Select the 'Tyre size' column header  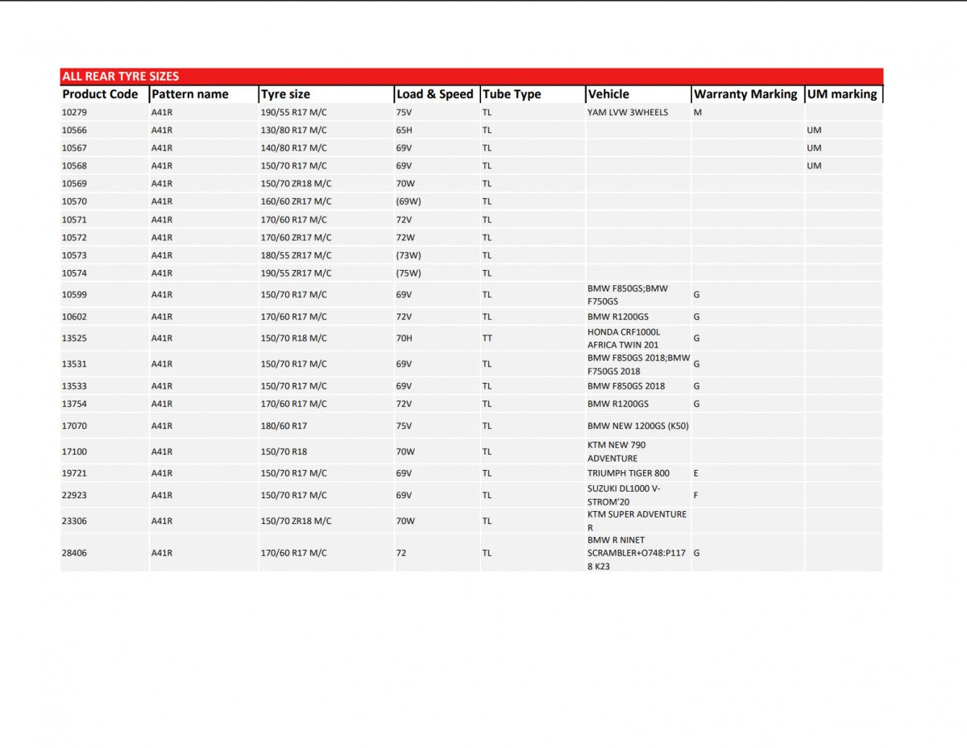coord(285,94)
